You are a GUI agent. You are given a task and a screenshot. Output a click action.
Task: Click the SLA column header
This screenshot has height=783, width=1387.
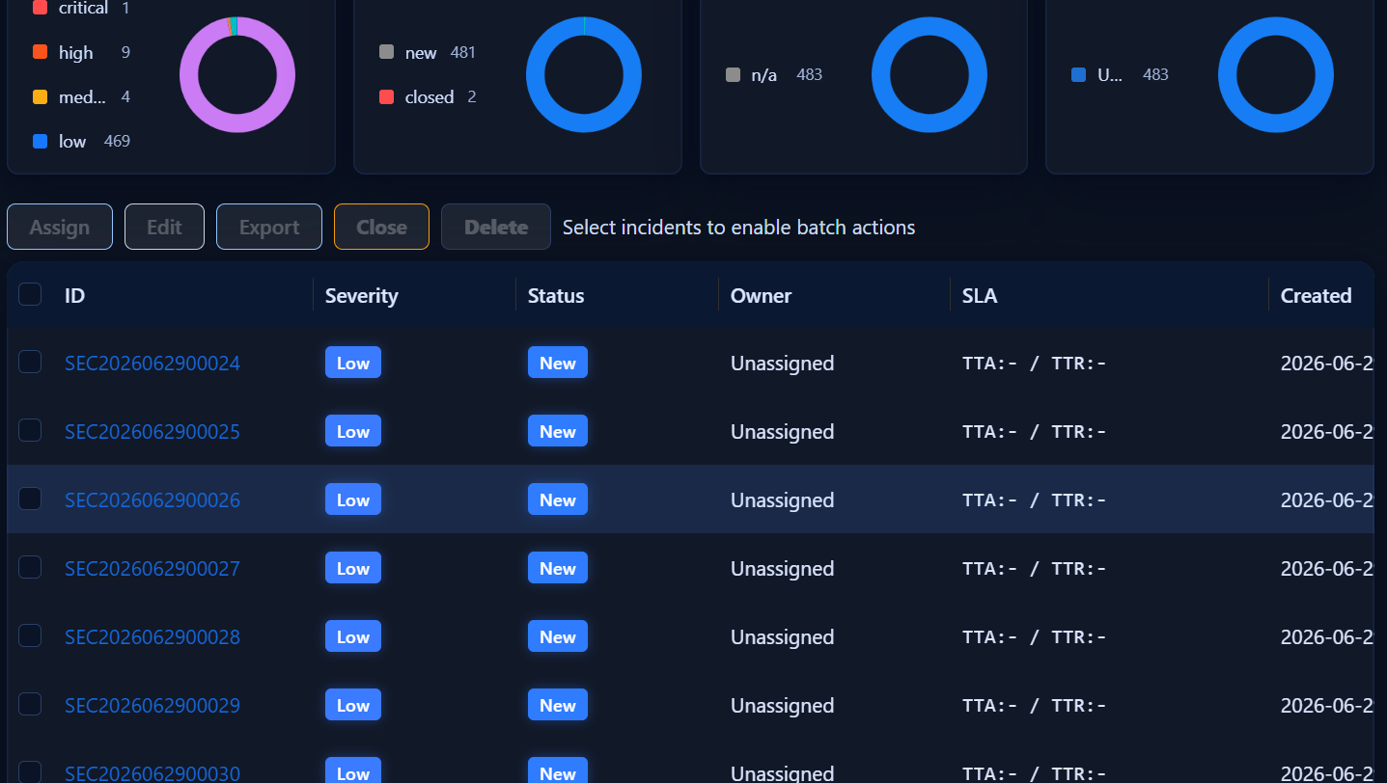980,295
